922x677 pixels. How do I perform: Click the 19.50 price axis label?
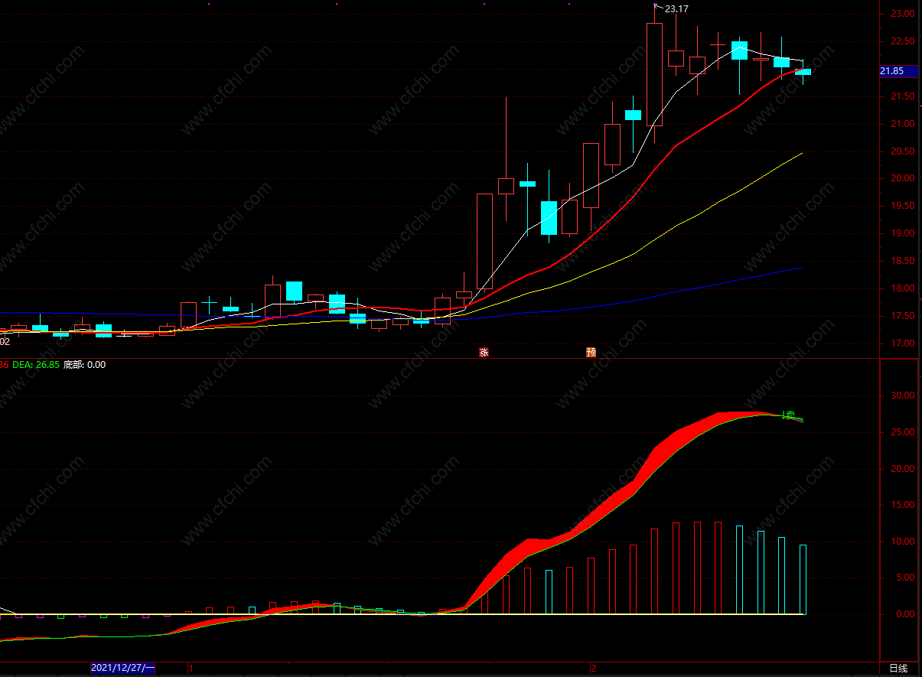click(903, 206)
